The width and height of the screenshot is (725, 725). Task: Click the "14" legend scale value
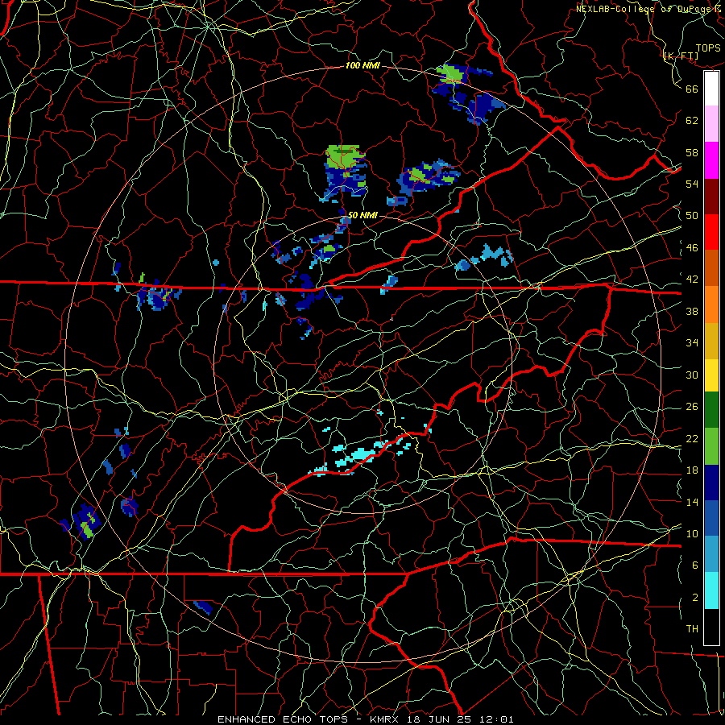coord(692,502)
